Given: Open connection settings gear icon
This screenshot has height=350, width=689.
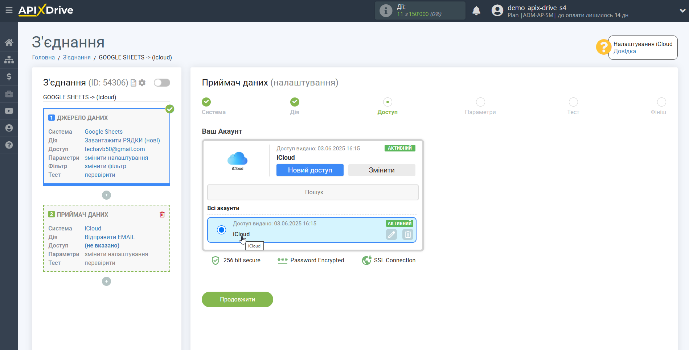Looking at the screenshot, I should (142, 83).
